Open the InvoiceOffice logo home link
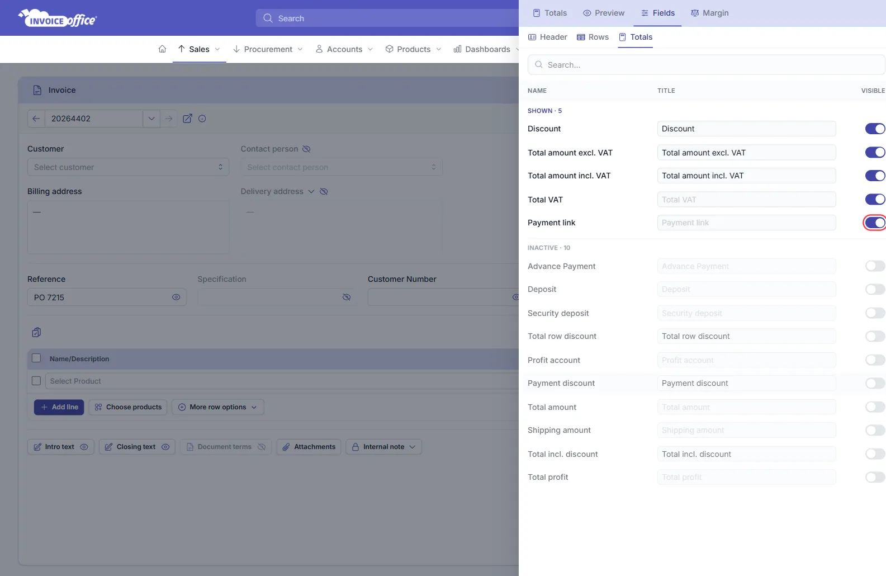This screenshot has width=886, height=576. pos(58,18)
